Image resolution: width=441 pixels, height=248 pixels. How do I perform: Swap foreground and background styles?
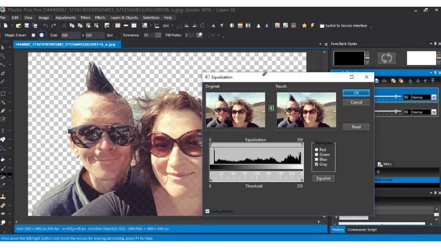tap(386, 58)
